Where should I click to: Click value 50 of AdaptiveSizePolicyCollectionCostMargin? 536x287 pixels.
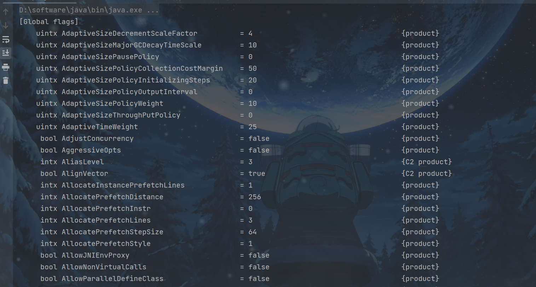(253, 68)
